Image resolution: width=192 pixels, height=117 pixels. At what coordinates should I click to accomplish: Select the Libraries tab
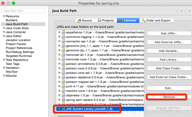coord(128,20)
